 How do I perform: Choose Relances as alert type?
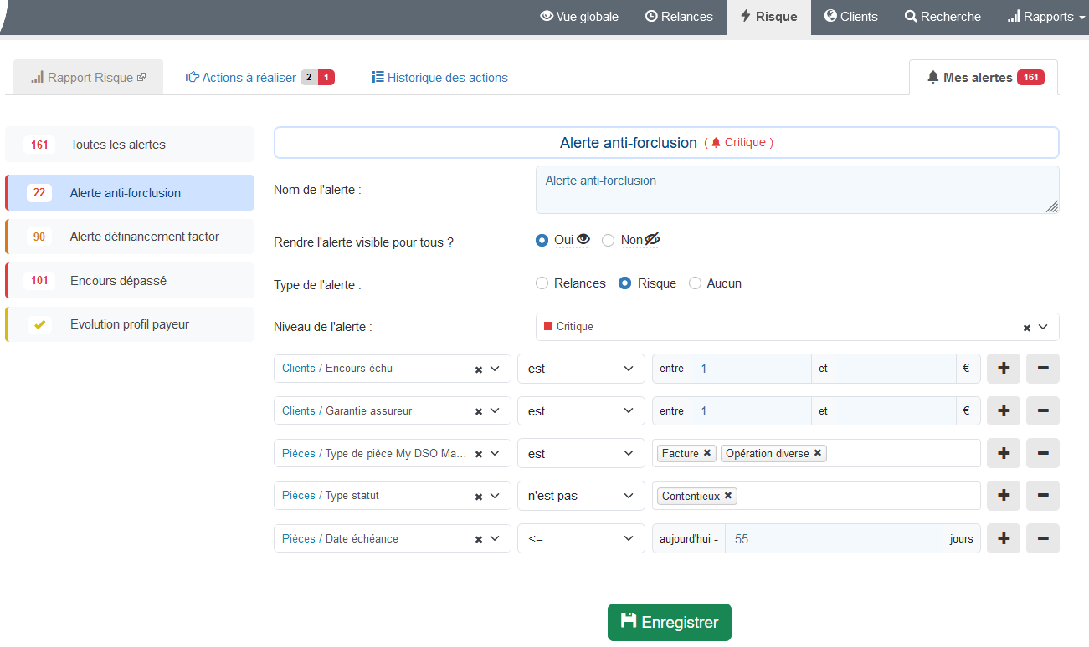tap(542, 283)
